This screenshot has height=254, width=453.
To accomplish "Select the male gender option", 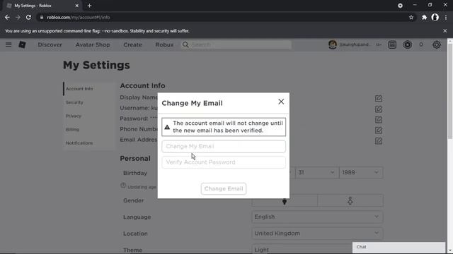I will [x=285, y=200].
